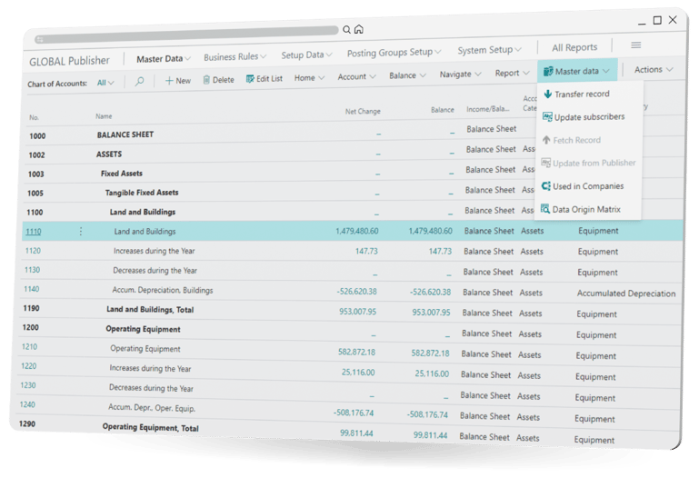This screenshot has width=699, height=478.
Task: Open the All view filter dropdown
Action: click(105, 83)
